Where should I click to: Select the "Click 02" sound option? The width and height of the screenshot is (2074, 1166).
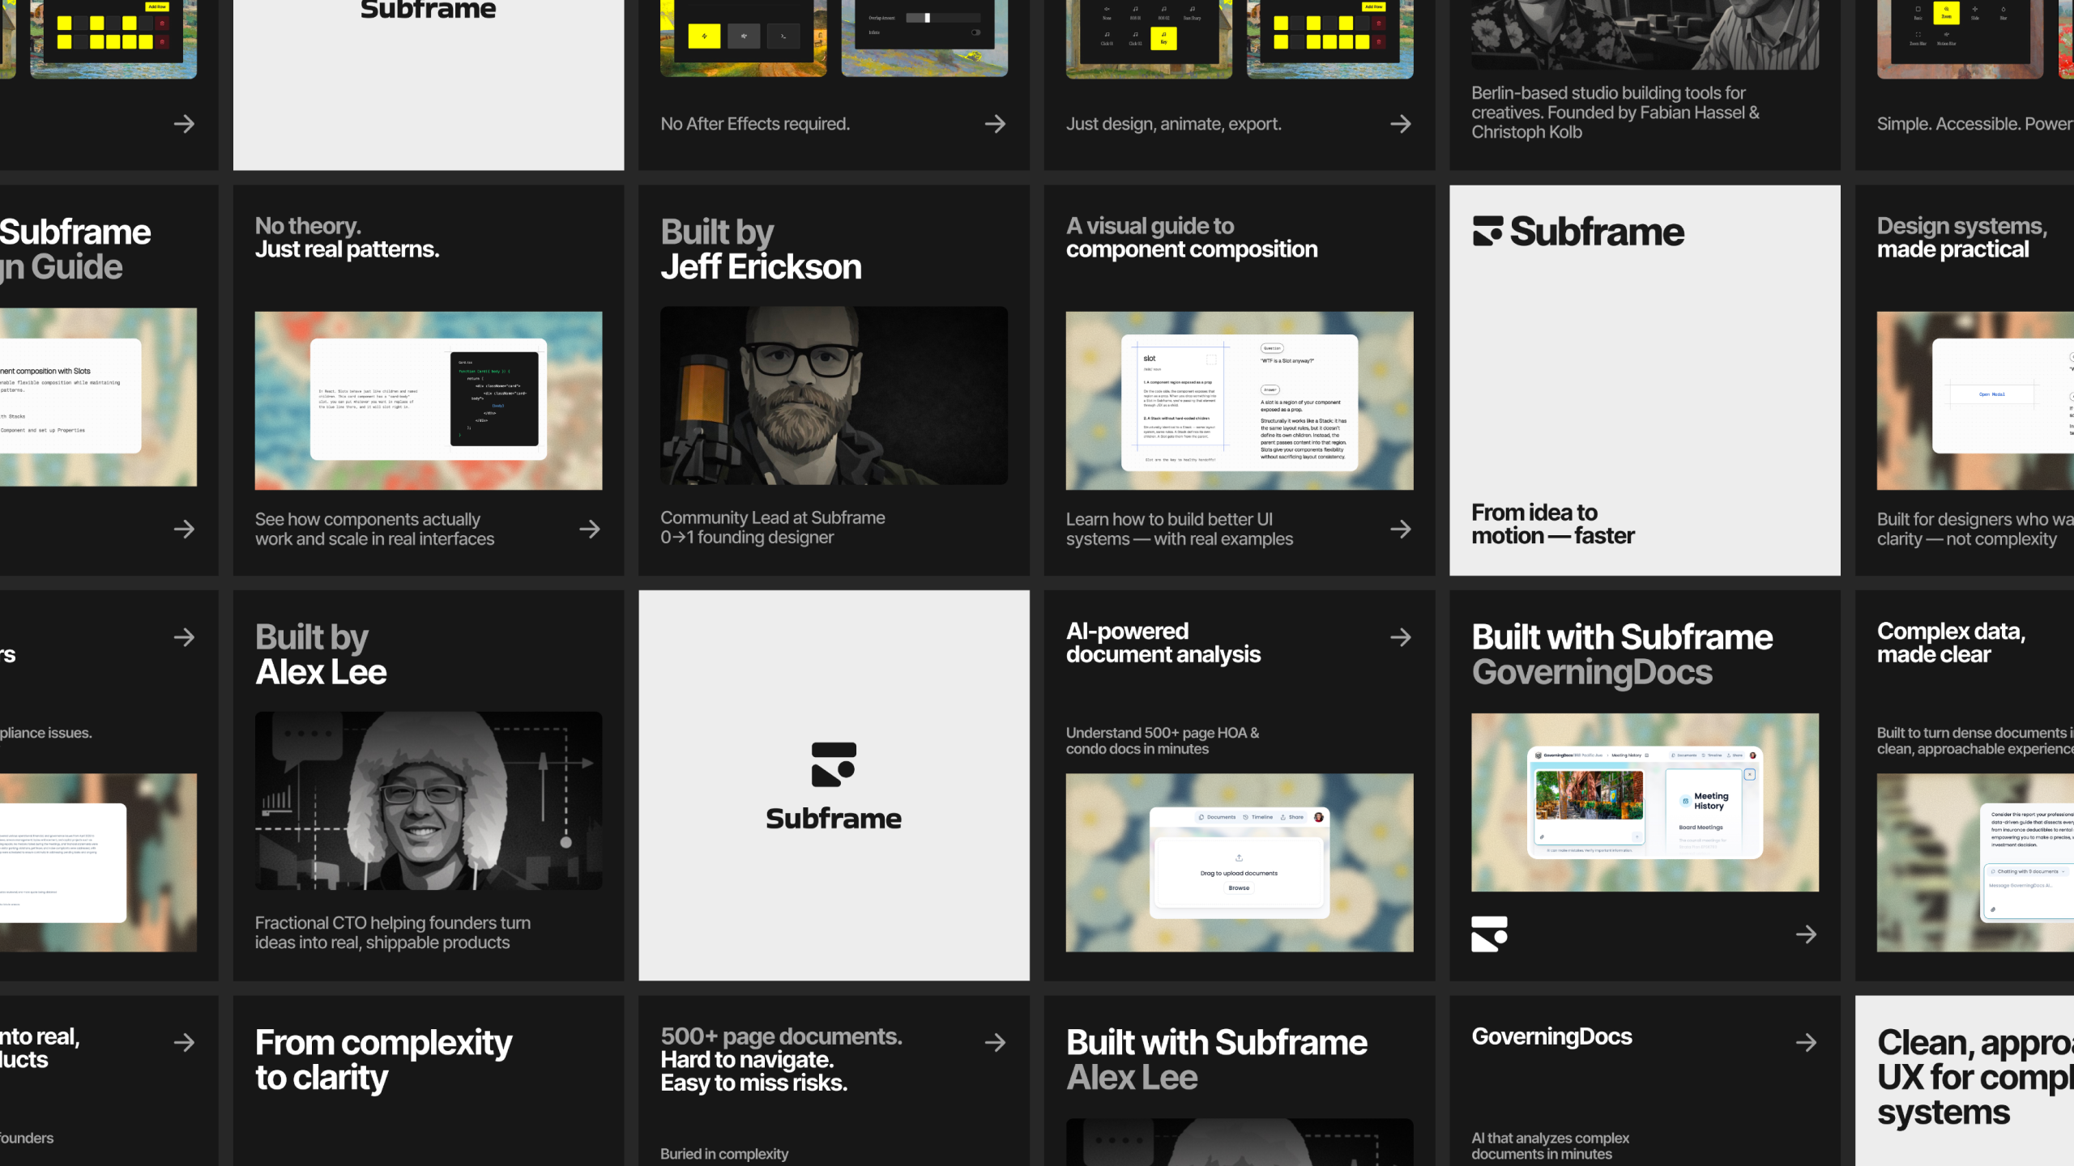[1135, 38]
